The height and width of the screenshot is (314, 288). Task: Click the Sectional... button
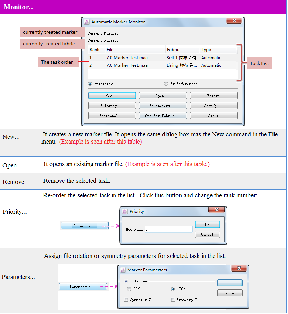click(x=112, y=116)
